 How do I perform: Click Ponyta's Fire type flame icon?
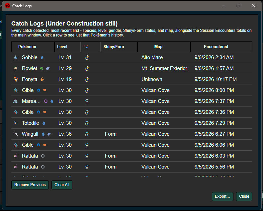tap(42, 79)
